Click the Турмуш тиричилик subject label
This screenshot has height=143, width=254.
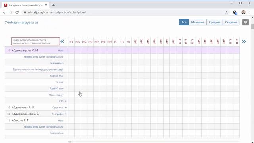point(38,70)
